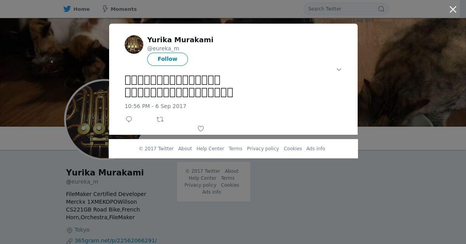Click the Twitter bird Home icon

coord(67,9)
